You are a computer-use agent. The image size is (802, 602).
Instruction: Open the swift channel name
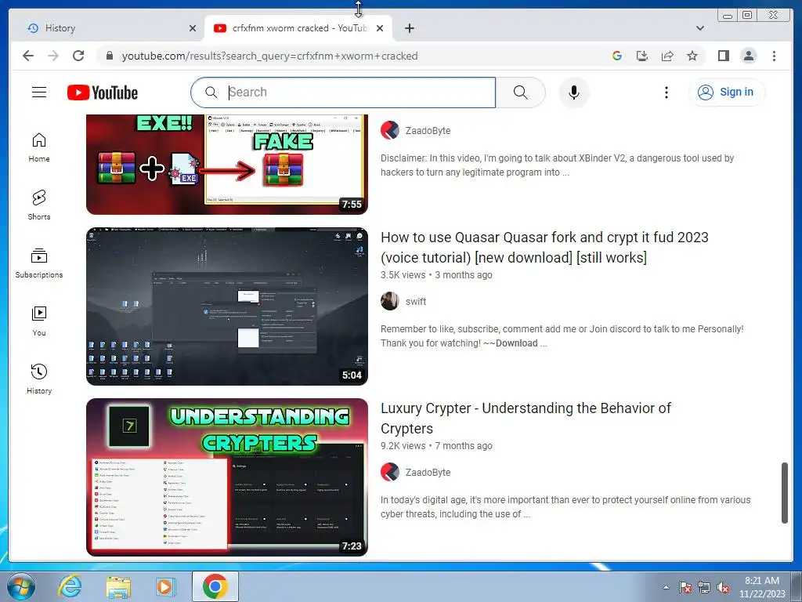pos(415,302)
